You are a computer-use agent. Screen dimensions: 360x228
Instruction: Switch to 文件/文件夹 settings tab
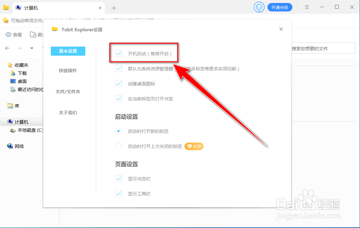click(68, 91)
